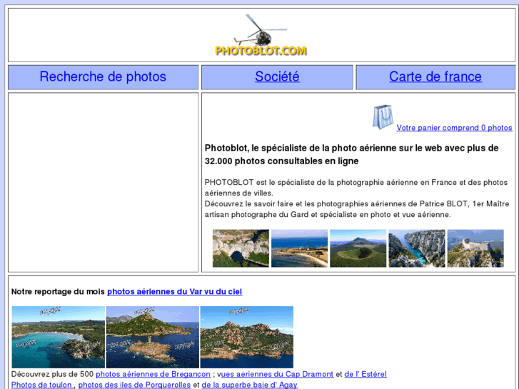The image size is (519, 389).
Task: Open the red rock Estérel coast photo
Action: tap(246, 337)
